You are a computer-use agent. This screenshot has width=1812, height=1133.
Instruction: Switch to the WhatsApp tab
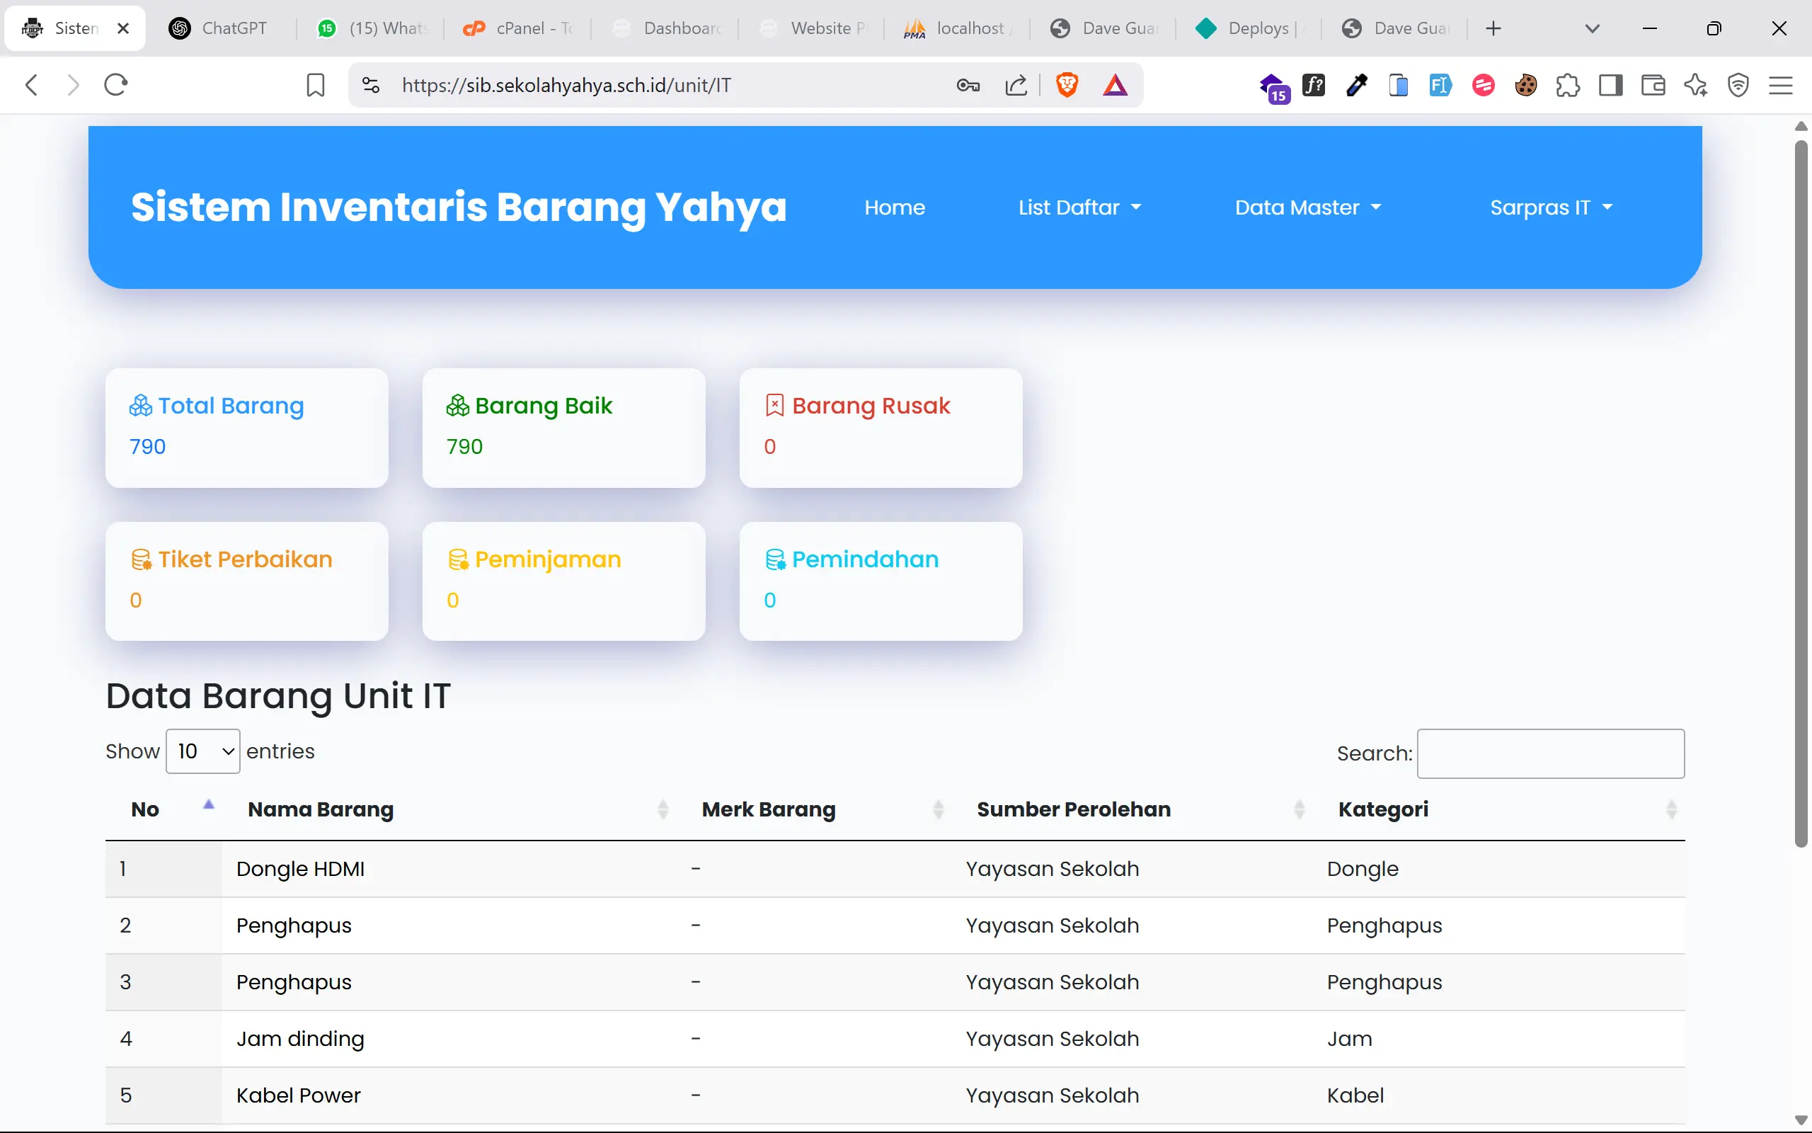coord(372,28)
